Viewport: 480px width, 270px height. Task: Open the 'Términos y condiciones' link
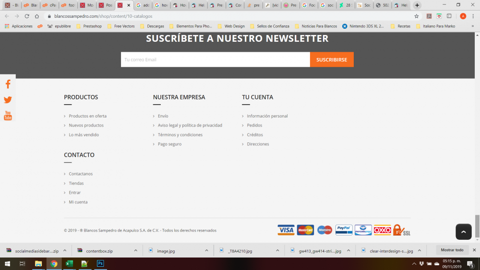(x=180, y=135)
